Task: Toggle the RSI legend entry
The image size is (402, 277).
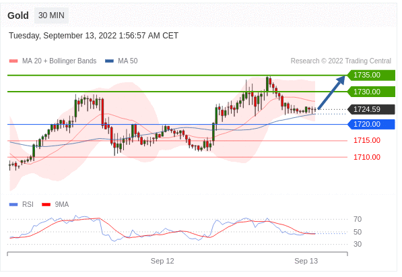Action: point(22,204)
